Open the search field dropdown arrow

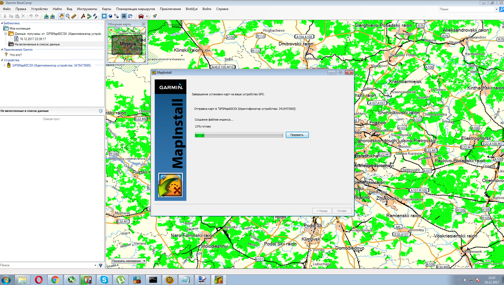(x=497, y=9)
